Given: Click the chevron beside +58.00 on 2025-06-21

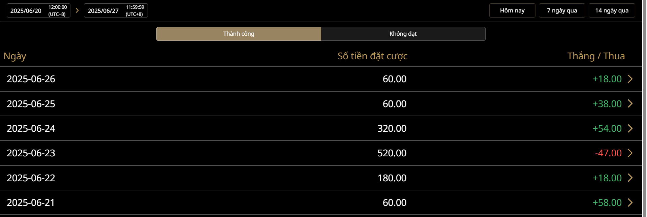Looking at the screenshot, I should coord(630,203).
